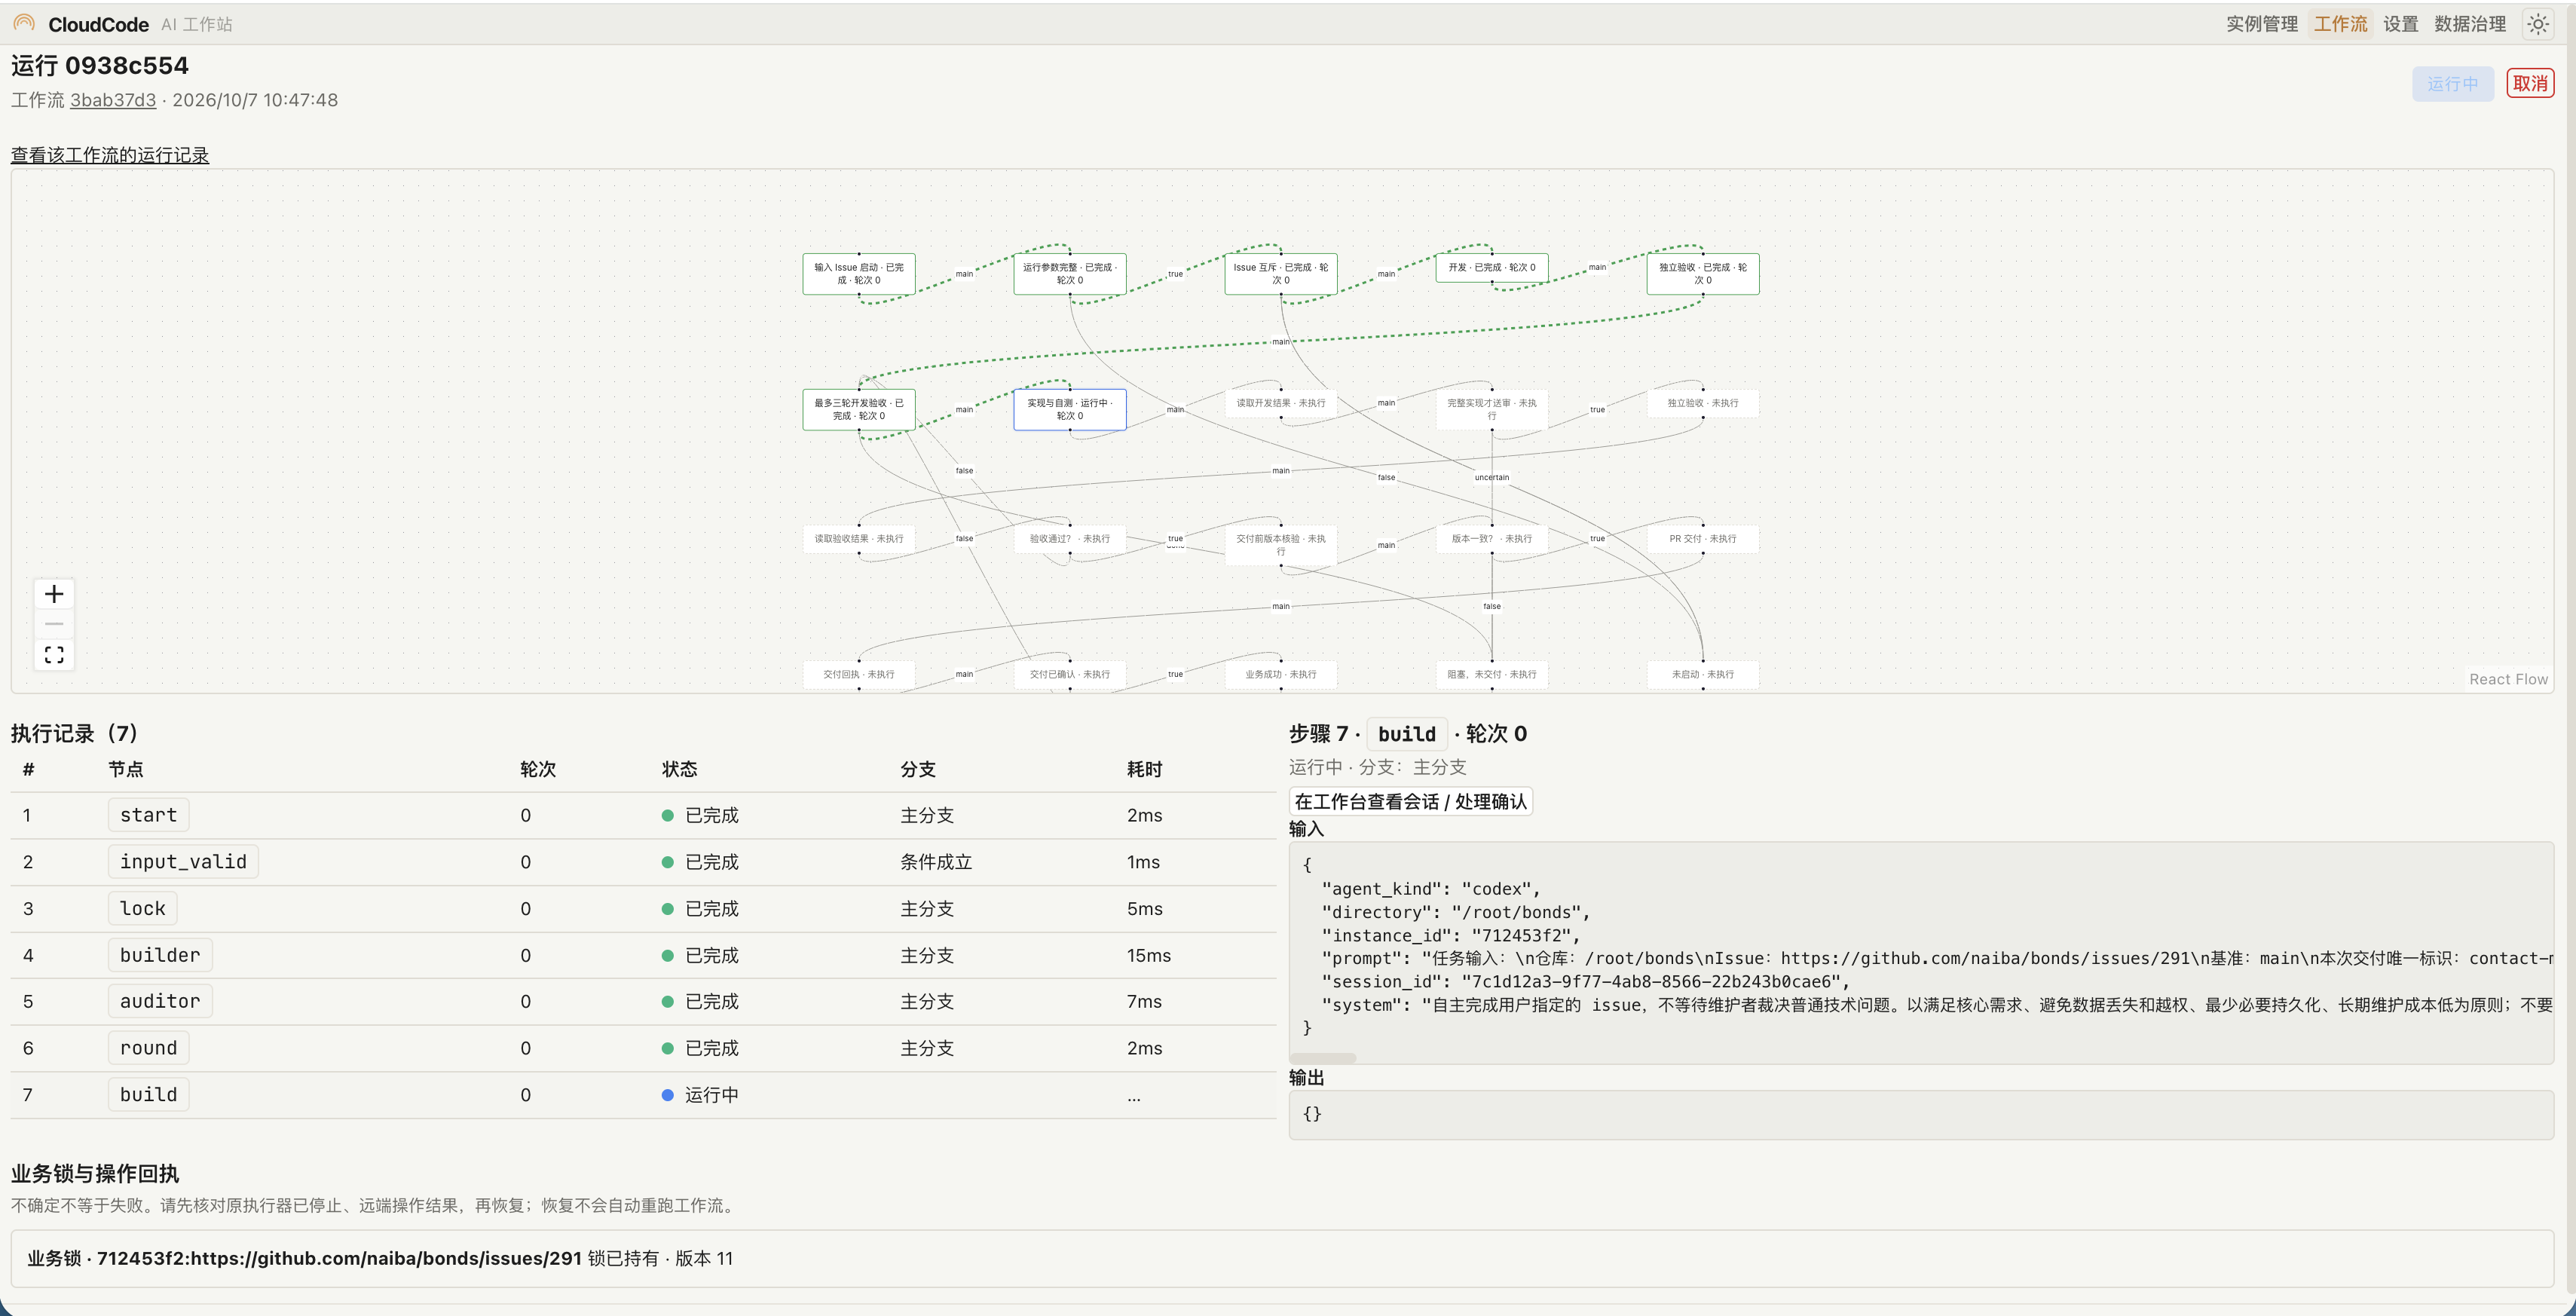2576x1316 pixels.
Task: Select the round execution row
Action: 643,1048
